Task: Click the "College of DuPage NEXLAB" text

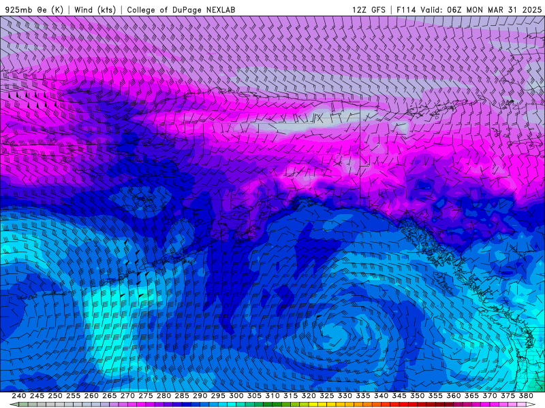Action: (x=181, y=10)
